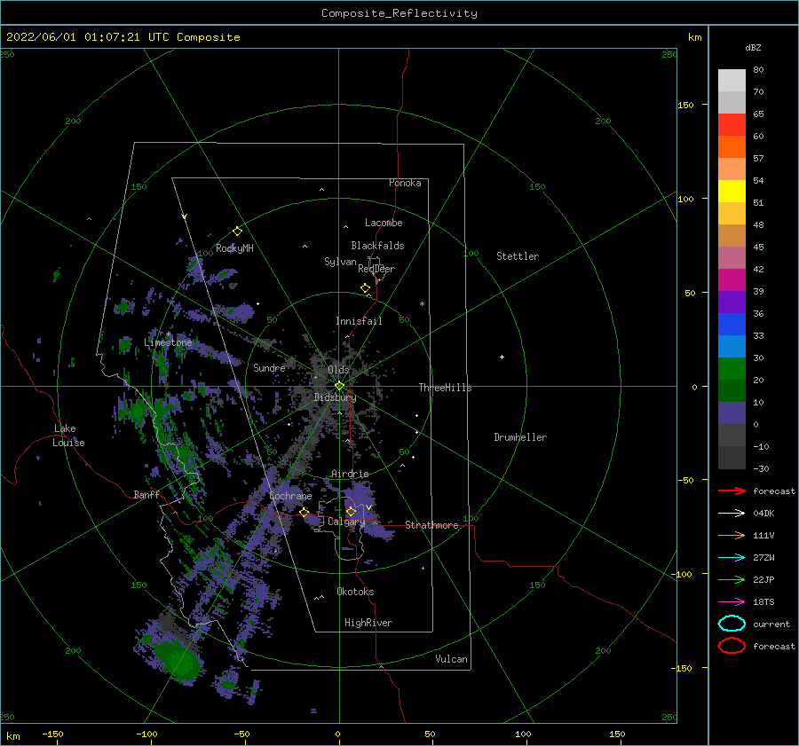This screenshot has height=746, width=799.
Task: Click the Sundre label
Action: click(270, 367)
